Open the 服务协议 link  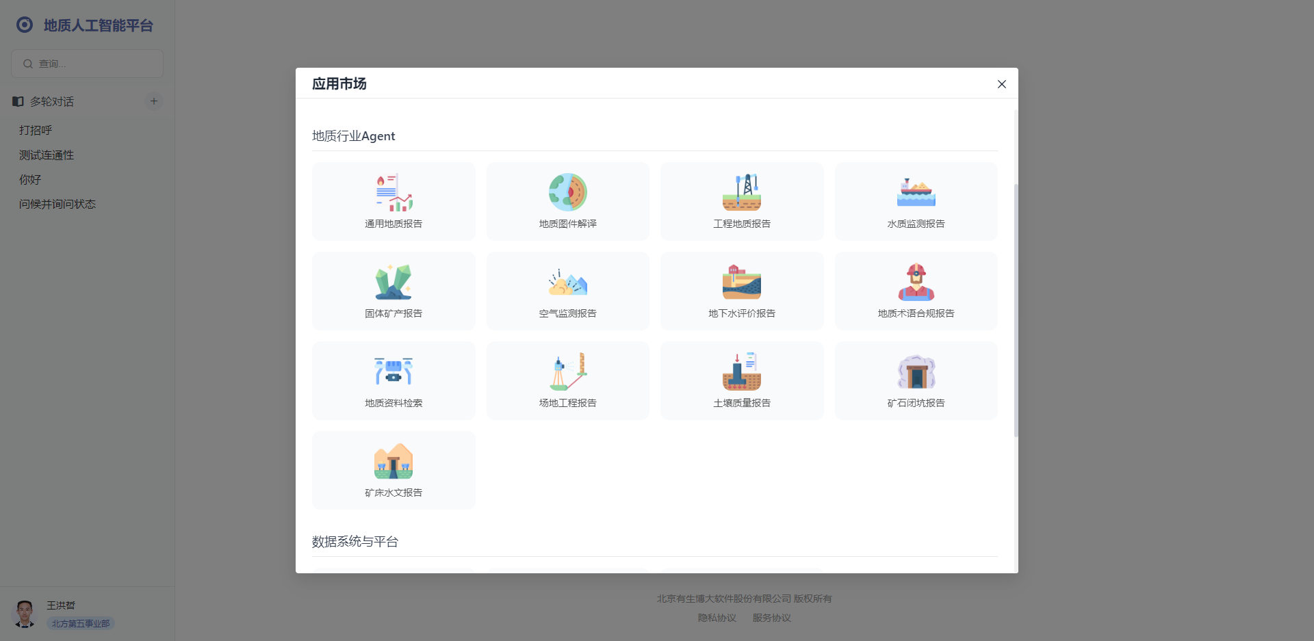pos(771,618)
